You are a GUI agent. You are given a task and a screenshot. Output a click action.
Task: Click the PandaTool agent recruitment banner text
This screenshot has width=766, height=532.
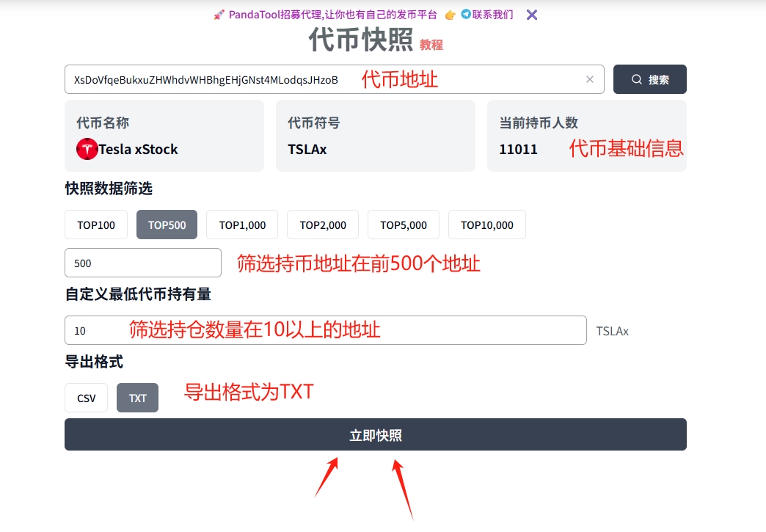pos(332,15)
